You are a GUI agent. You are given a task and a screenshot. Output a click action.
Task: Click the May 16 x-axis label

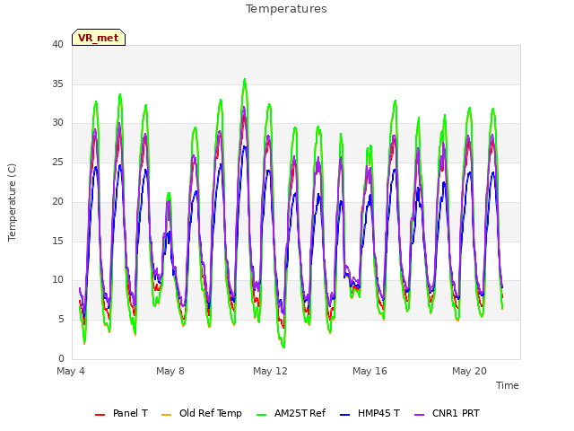coord(370,371)
